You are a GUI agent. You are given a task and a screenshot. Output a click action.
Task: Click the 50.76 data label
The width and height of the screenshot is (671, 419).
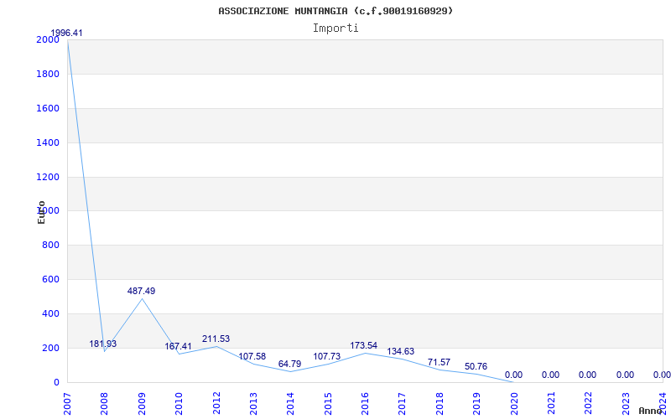coord(476,367)
